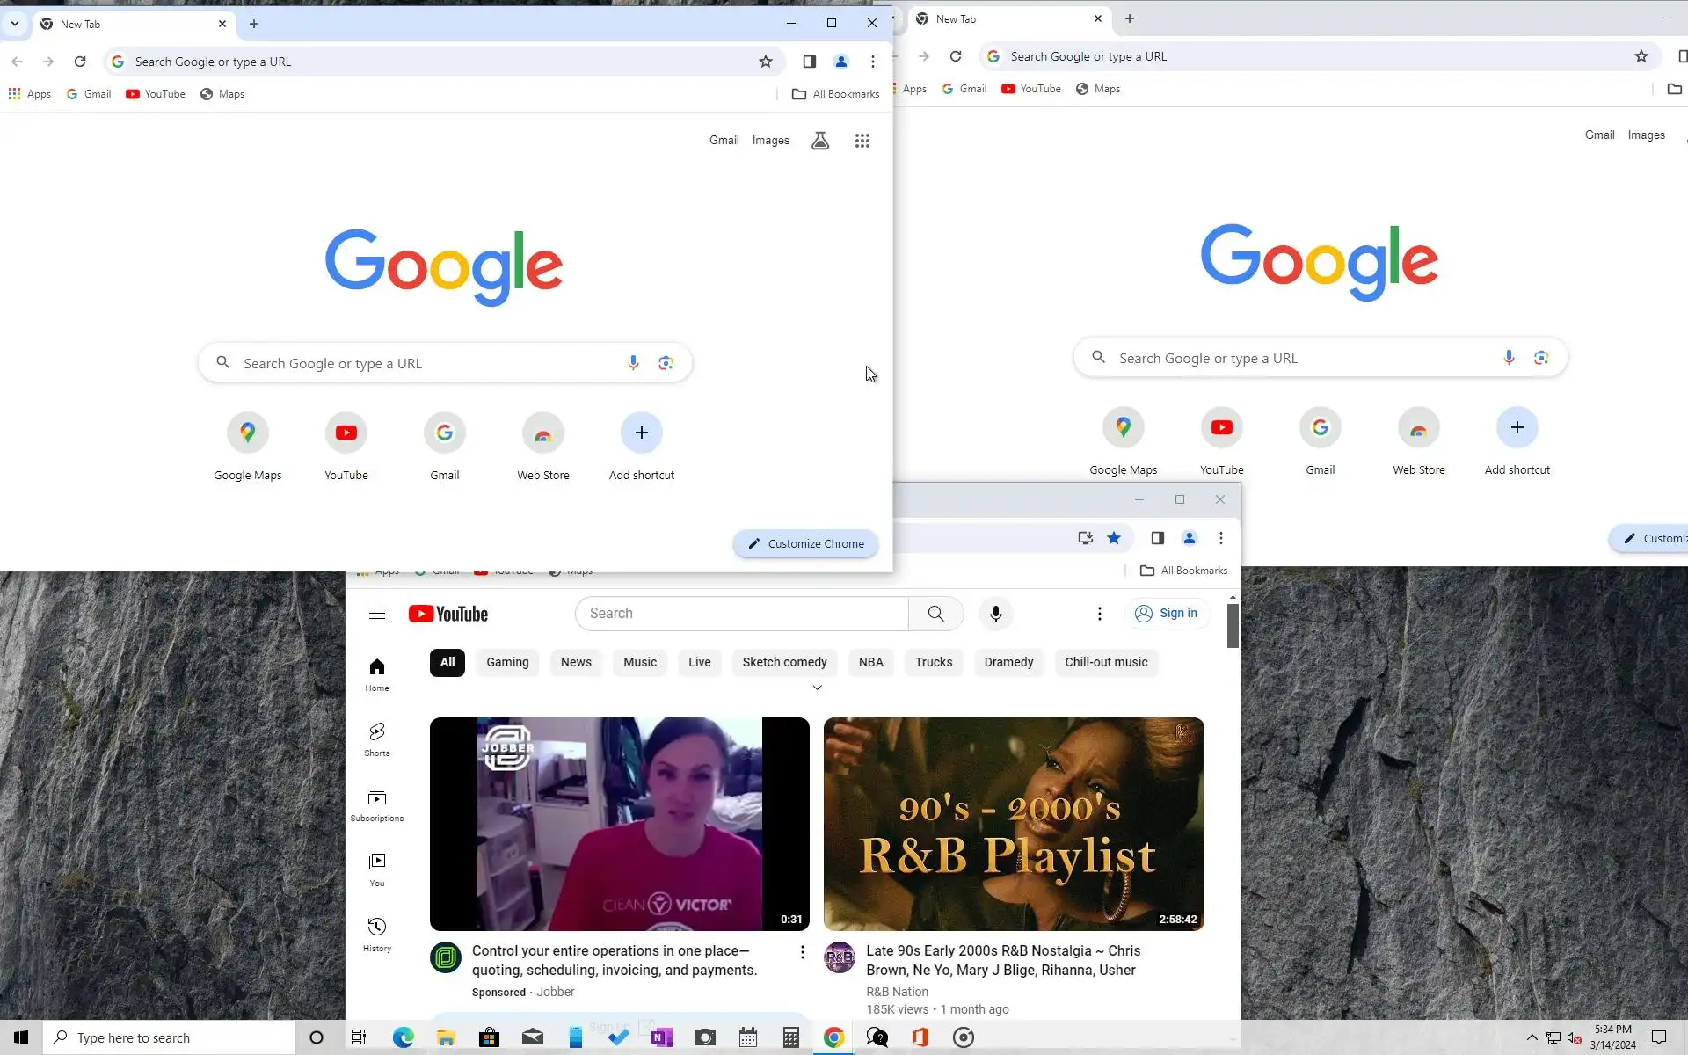The image size is (1688, 1055).
Task: Click YouTube search magnifier button
Action: tap(935, 614)
